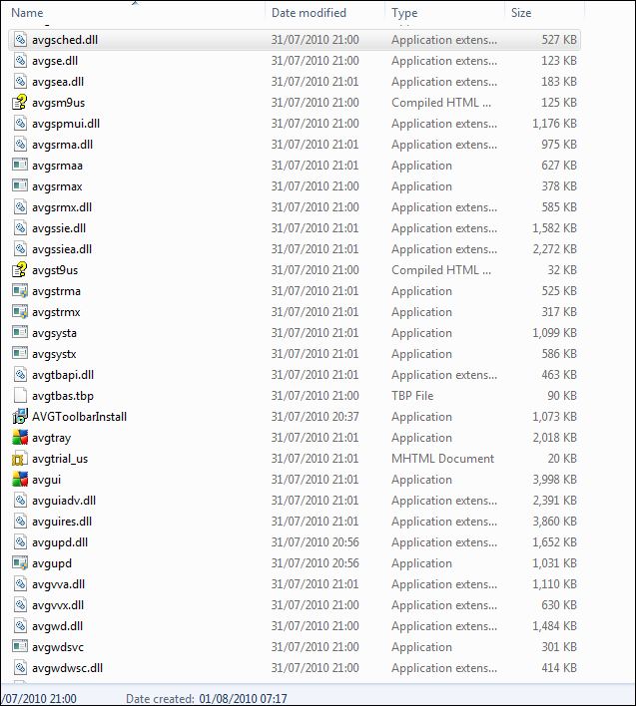Select the avgwdsvc application icon

tap(20, 647)
